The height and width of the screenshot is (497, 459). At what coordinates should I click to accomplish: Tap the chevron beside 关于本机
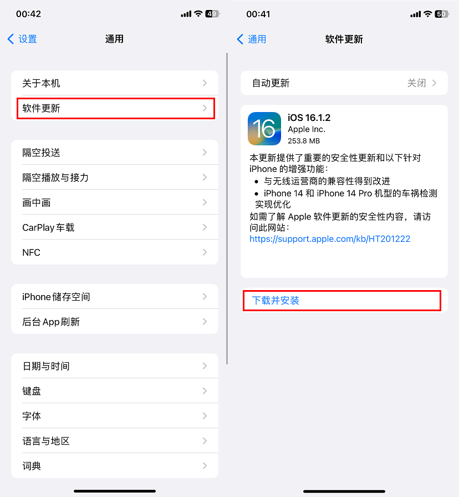(x=205, y=83)
